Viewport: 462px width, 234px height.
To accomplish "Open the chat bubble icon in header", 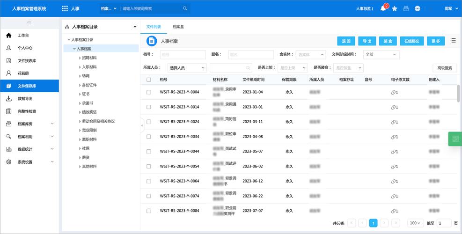I will click(x=418, y=8).
